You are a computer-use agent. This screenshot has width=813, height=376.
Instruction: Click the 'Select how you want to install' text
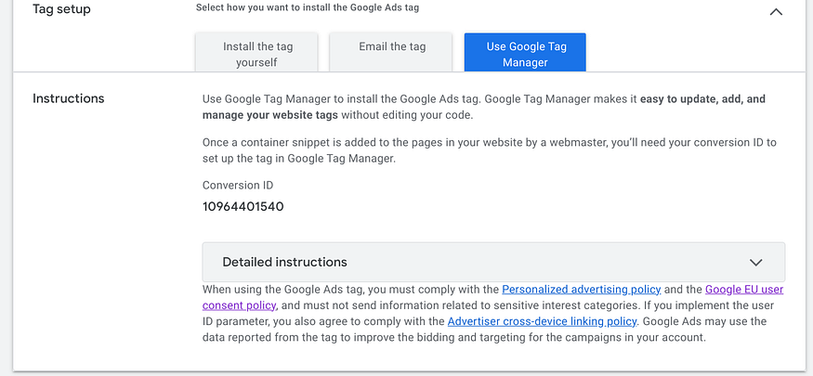pos(308,7)
